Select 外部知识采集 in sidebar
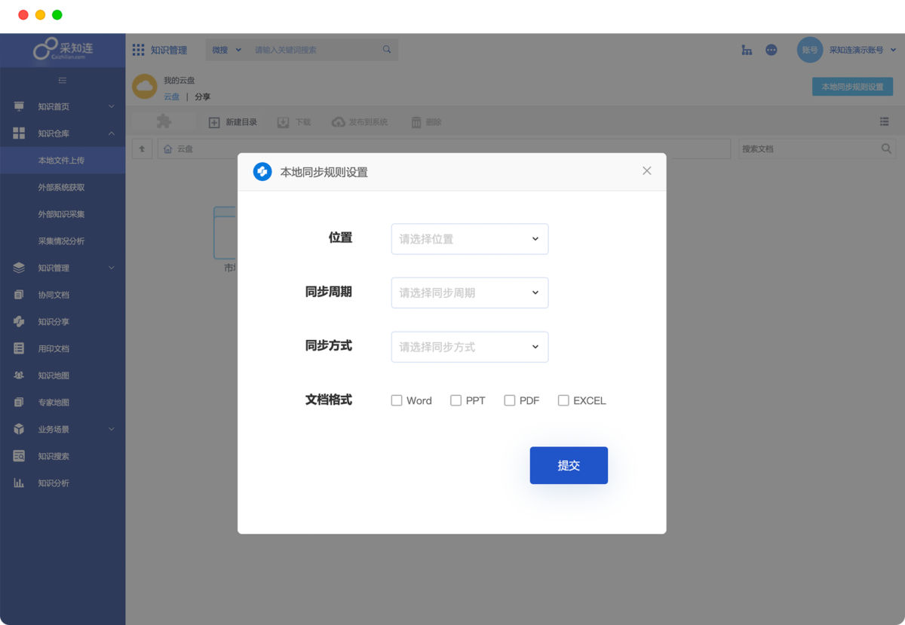 63,214
